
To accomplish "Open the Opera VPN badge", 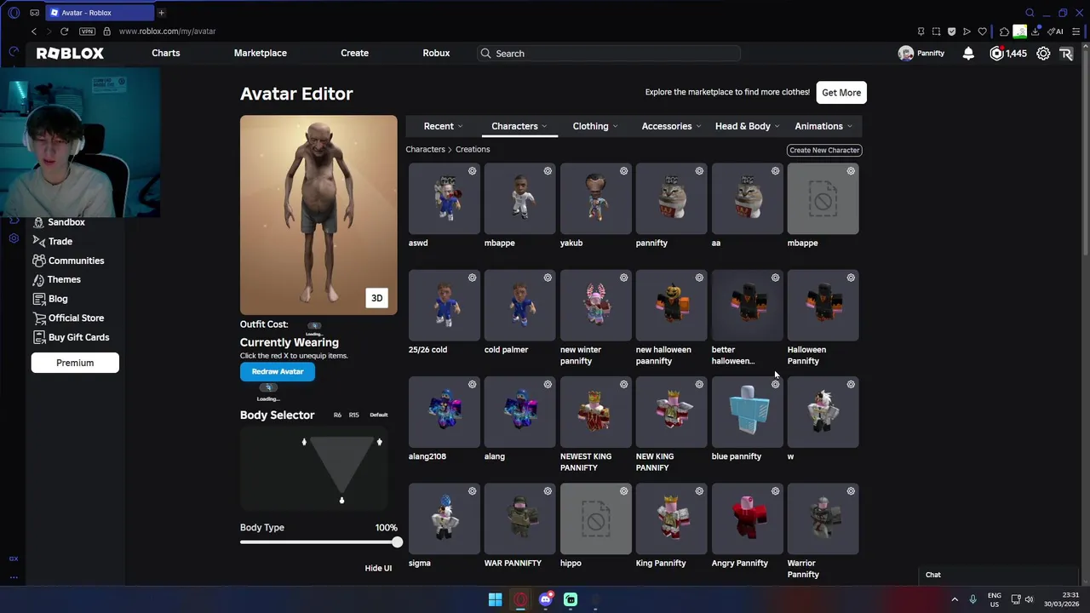I will tap(87, 32).
